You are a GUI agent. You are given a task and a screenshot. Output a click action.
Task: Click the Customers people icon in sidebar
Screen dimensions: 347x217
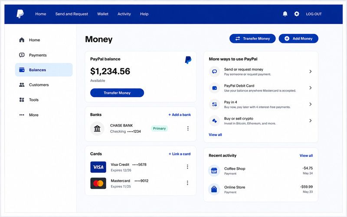pyautogui.click(x=22, y=85)
